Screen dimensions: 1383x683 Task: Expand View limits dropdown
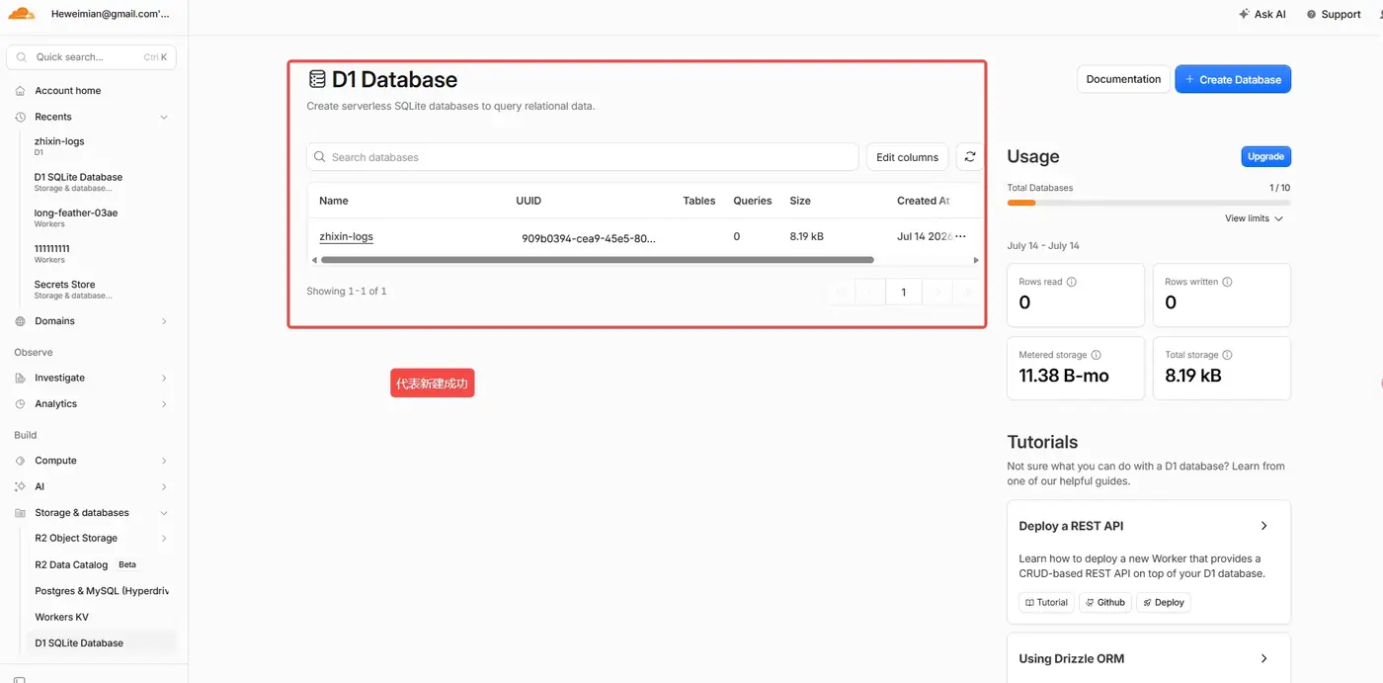[1255, 218]
